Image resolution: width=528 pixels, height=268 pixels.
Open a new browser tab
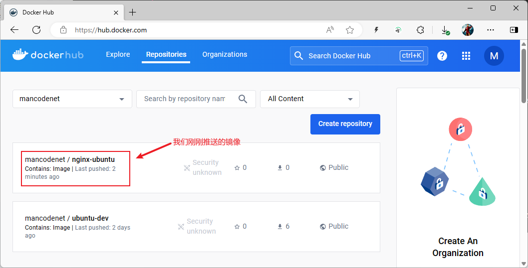coord(132,12)
